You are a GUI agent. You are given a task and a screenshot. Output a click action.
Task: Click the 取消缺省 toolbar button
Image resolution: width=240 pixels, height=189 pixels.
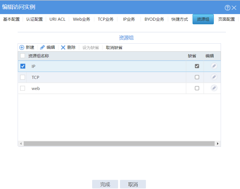coord(114,47)
